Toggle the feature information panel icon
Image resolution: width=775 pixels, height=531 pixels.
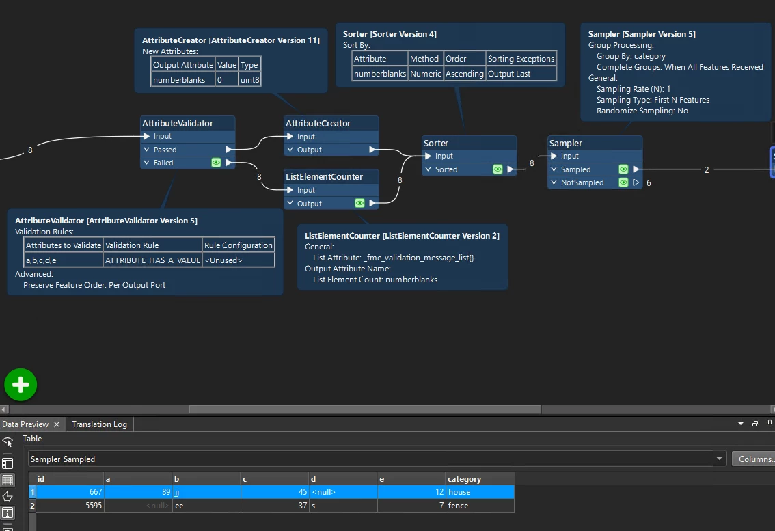click(x=8, y=513)
